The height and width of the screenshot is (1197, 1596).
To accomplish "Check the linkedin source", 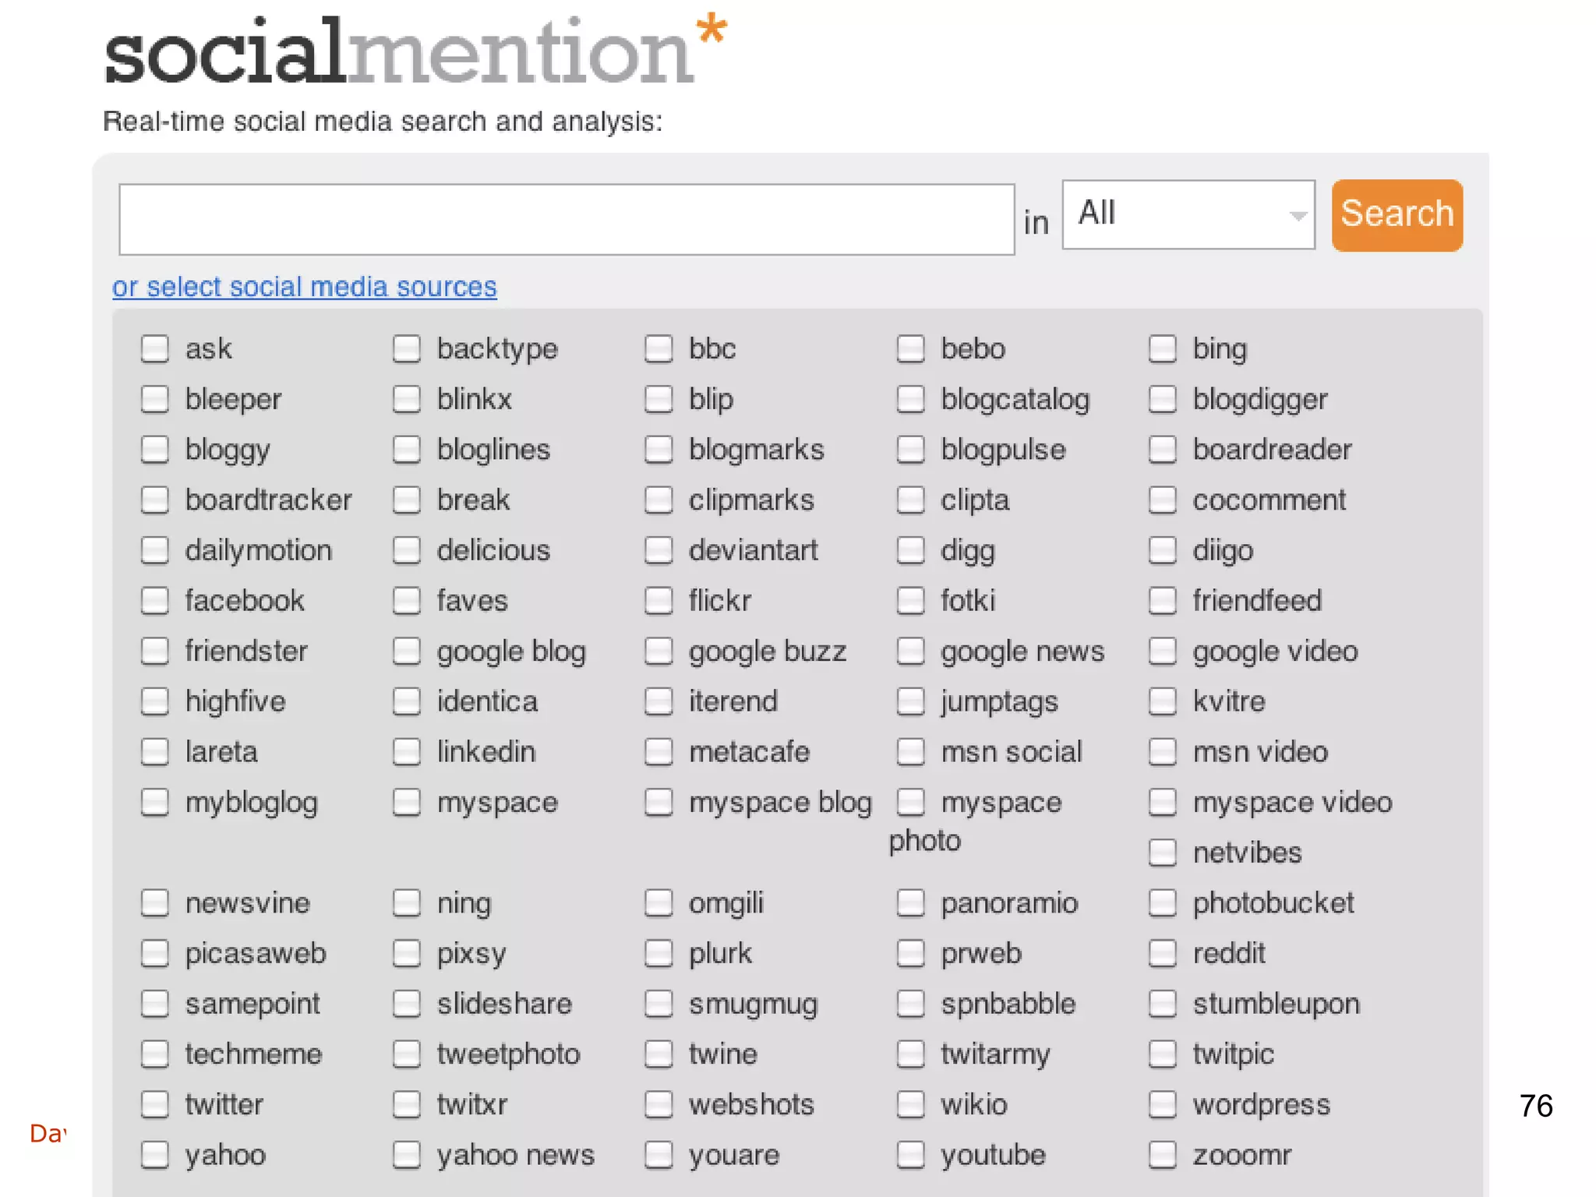I will (406, 752).
